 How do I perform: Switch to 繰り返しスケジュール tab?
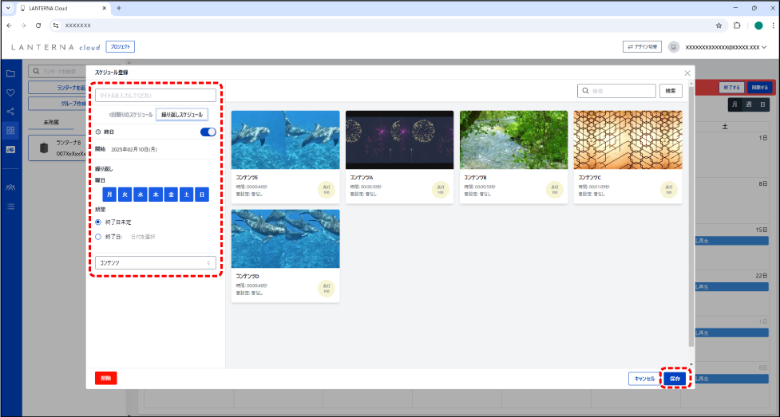pyautogui.click(x=182, y=115)
